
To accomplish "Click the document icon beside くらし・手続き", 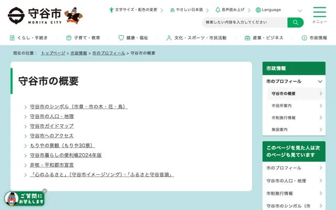I will (12, 38).
